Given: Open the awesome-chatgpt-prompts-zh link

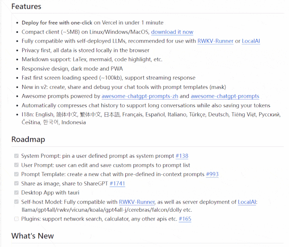Looking at the screenshot, I should pyautogui.click(x=140, y=96).
